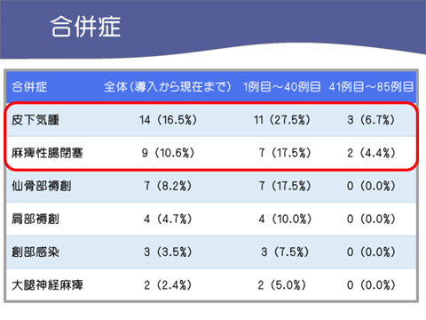426x320 pixels.
Task: Click the 創部感染 row label
Action: [35, 252]
